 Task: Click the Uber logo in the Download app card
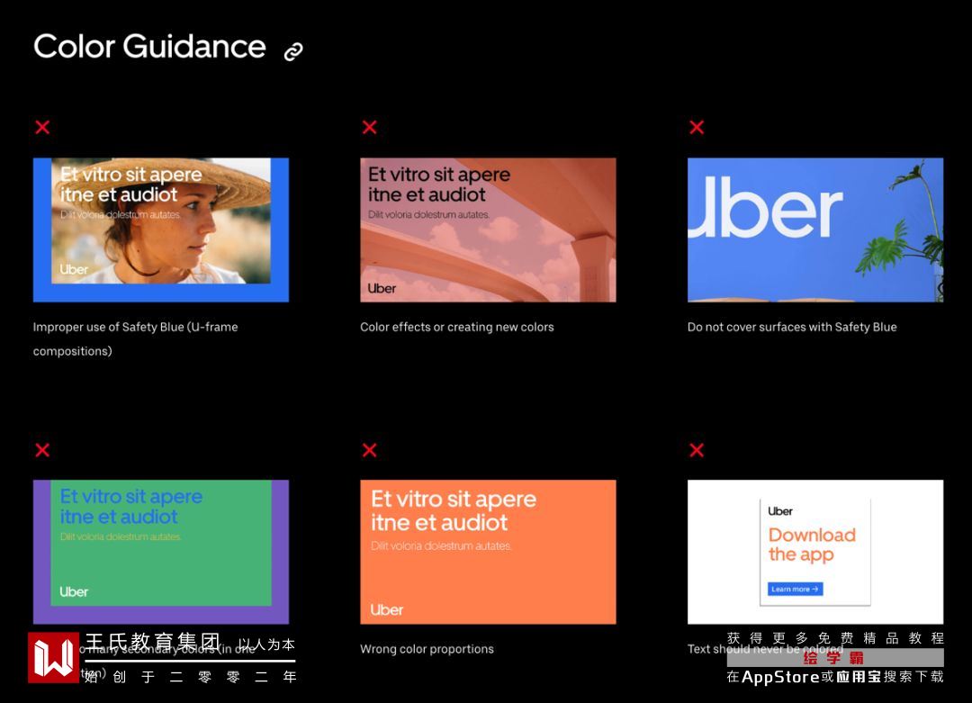[779, 511]
